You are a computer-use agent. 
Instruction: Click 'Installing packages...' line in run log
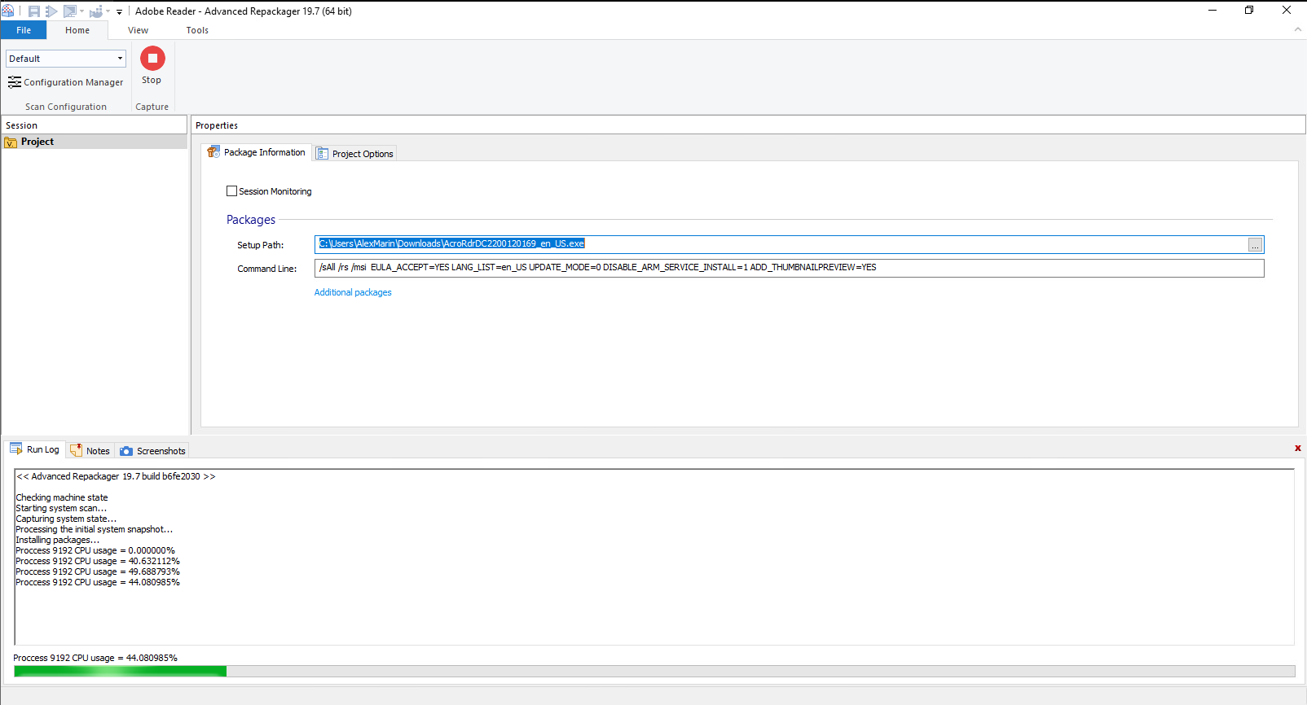pos(58,540)
